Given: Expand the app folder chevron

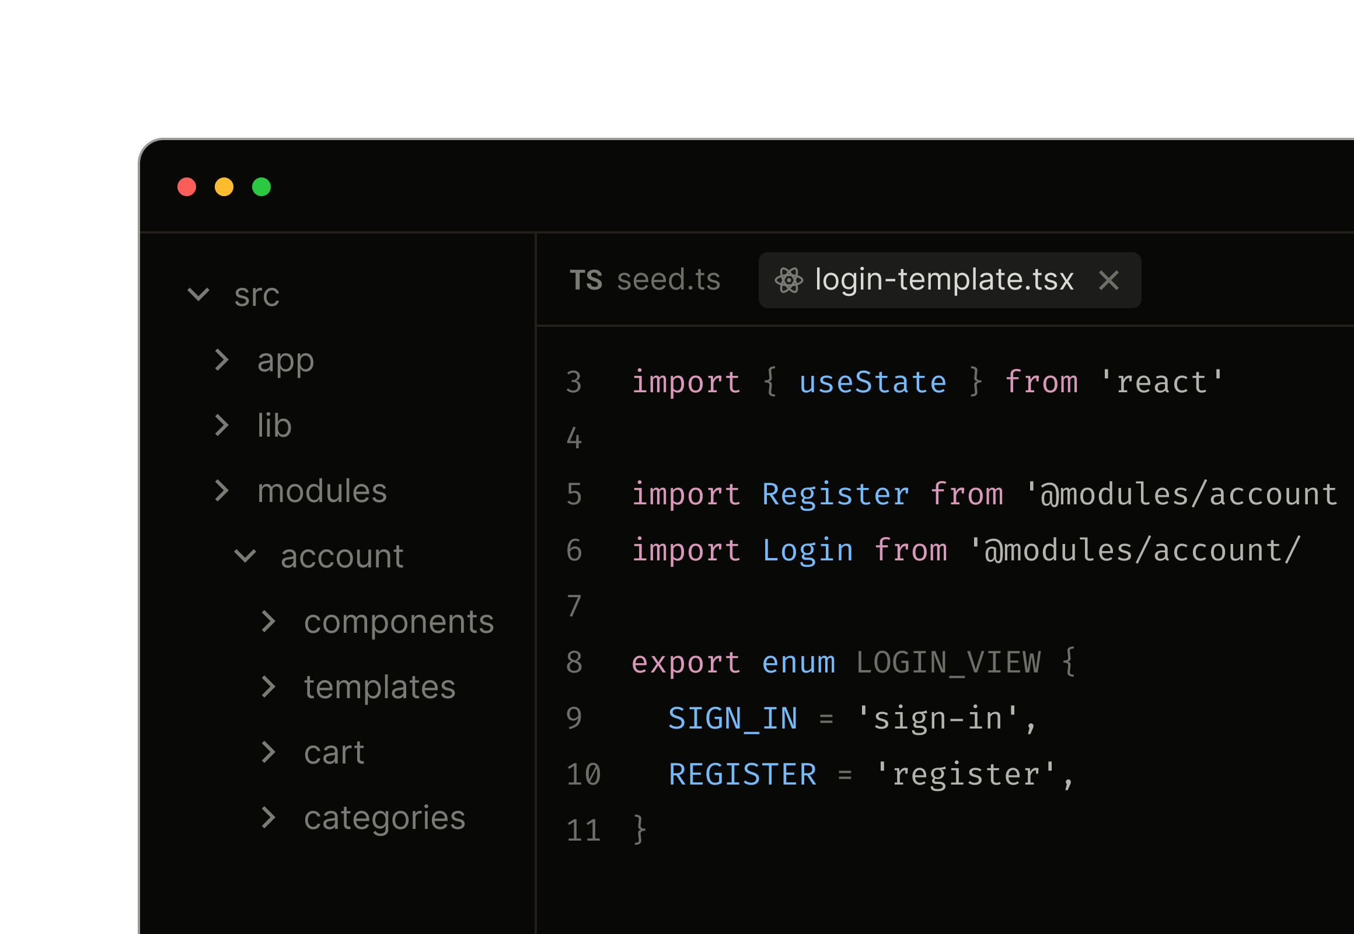Looking at the screenshot, I should [x=221, y=360].
